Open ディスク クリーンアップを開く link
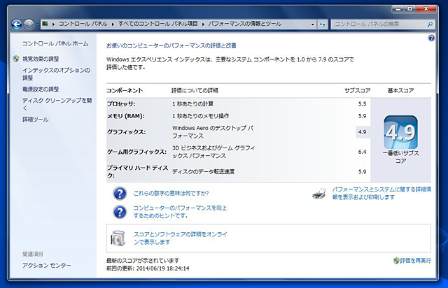Viewport: 448px width, 288px height. tap(57, 104)
